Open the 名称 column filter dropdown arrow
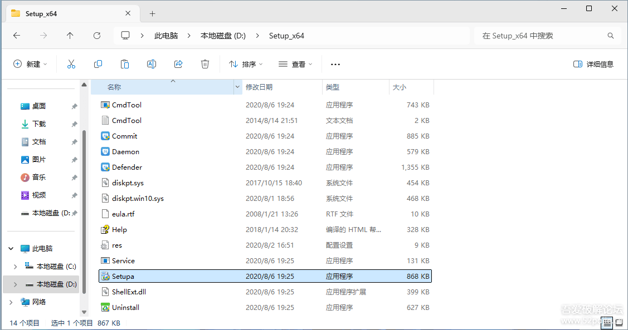628x330 pixels. 237,87
